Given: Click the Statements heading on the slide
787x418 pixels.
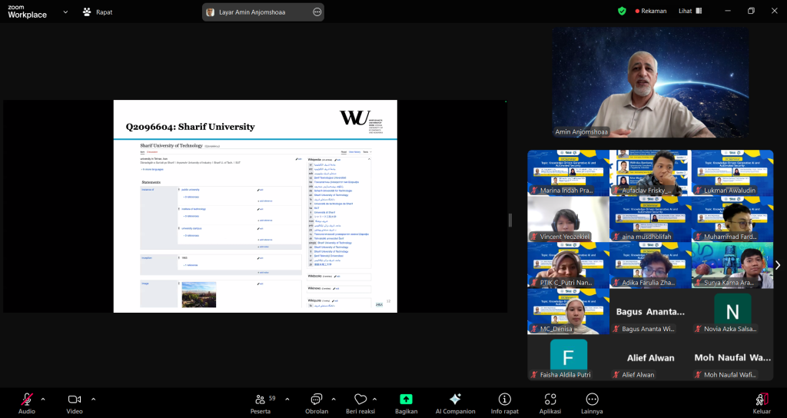Looking at the screenshot, I should coord(151,182).
